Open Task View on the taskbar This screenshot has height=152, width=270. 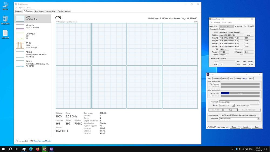(17, 149)
